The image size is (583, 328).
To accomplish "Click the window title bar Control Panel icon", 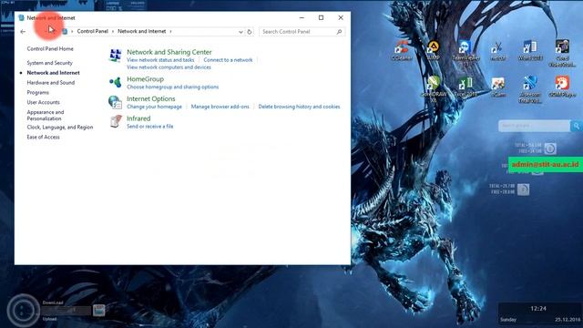I will pos(21,17).
